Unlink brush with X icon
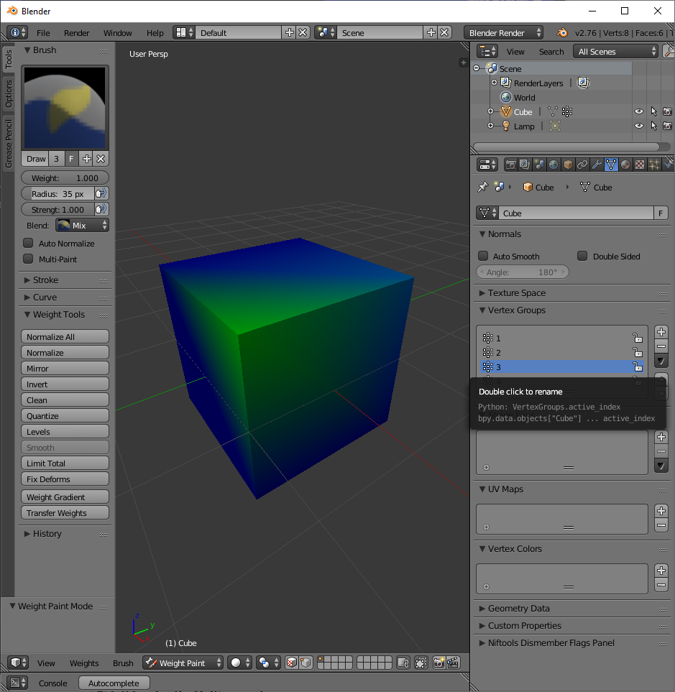The height and width of the screenshot is (692, 675). (x=101, y=159)
